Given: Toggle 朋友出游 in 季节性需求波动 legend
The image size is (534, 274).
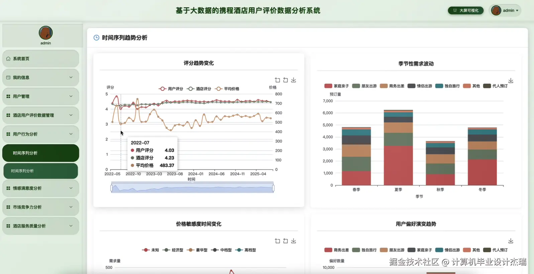Looking at the screenshot, I should point(364,86).
